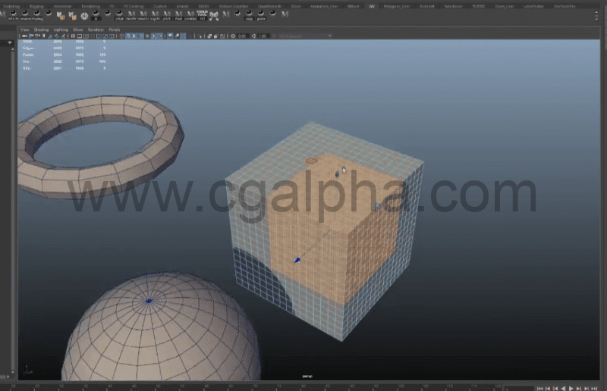This screenshot has width=607, height=391.
Task: Click the select camera icon in panel toolbar
Action: coord(26,36)
